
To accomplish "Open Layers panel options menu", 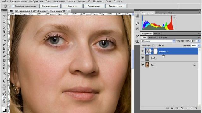I will pyautogui.click(x=199, y=37).
